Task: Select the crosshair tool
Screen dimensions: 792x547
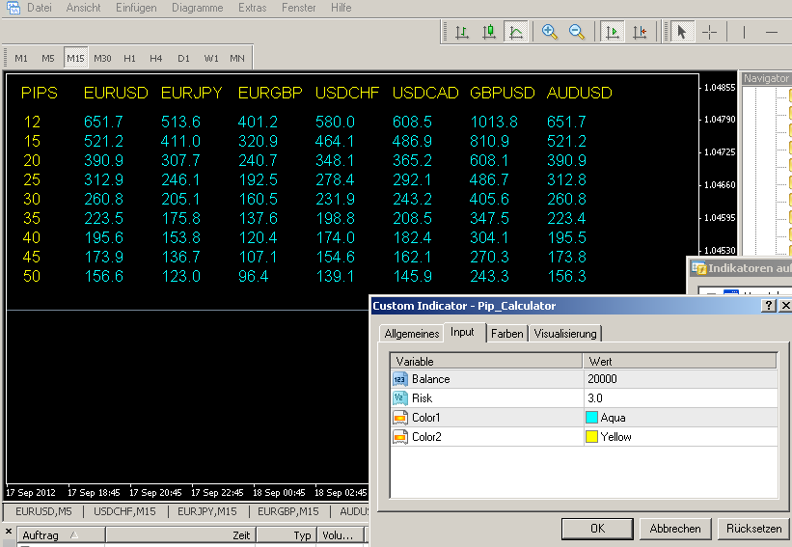Action: [x=709, y=32]
